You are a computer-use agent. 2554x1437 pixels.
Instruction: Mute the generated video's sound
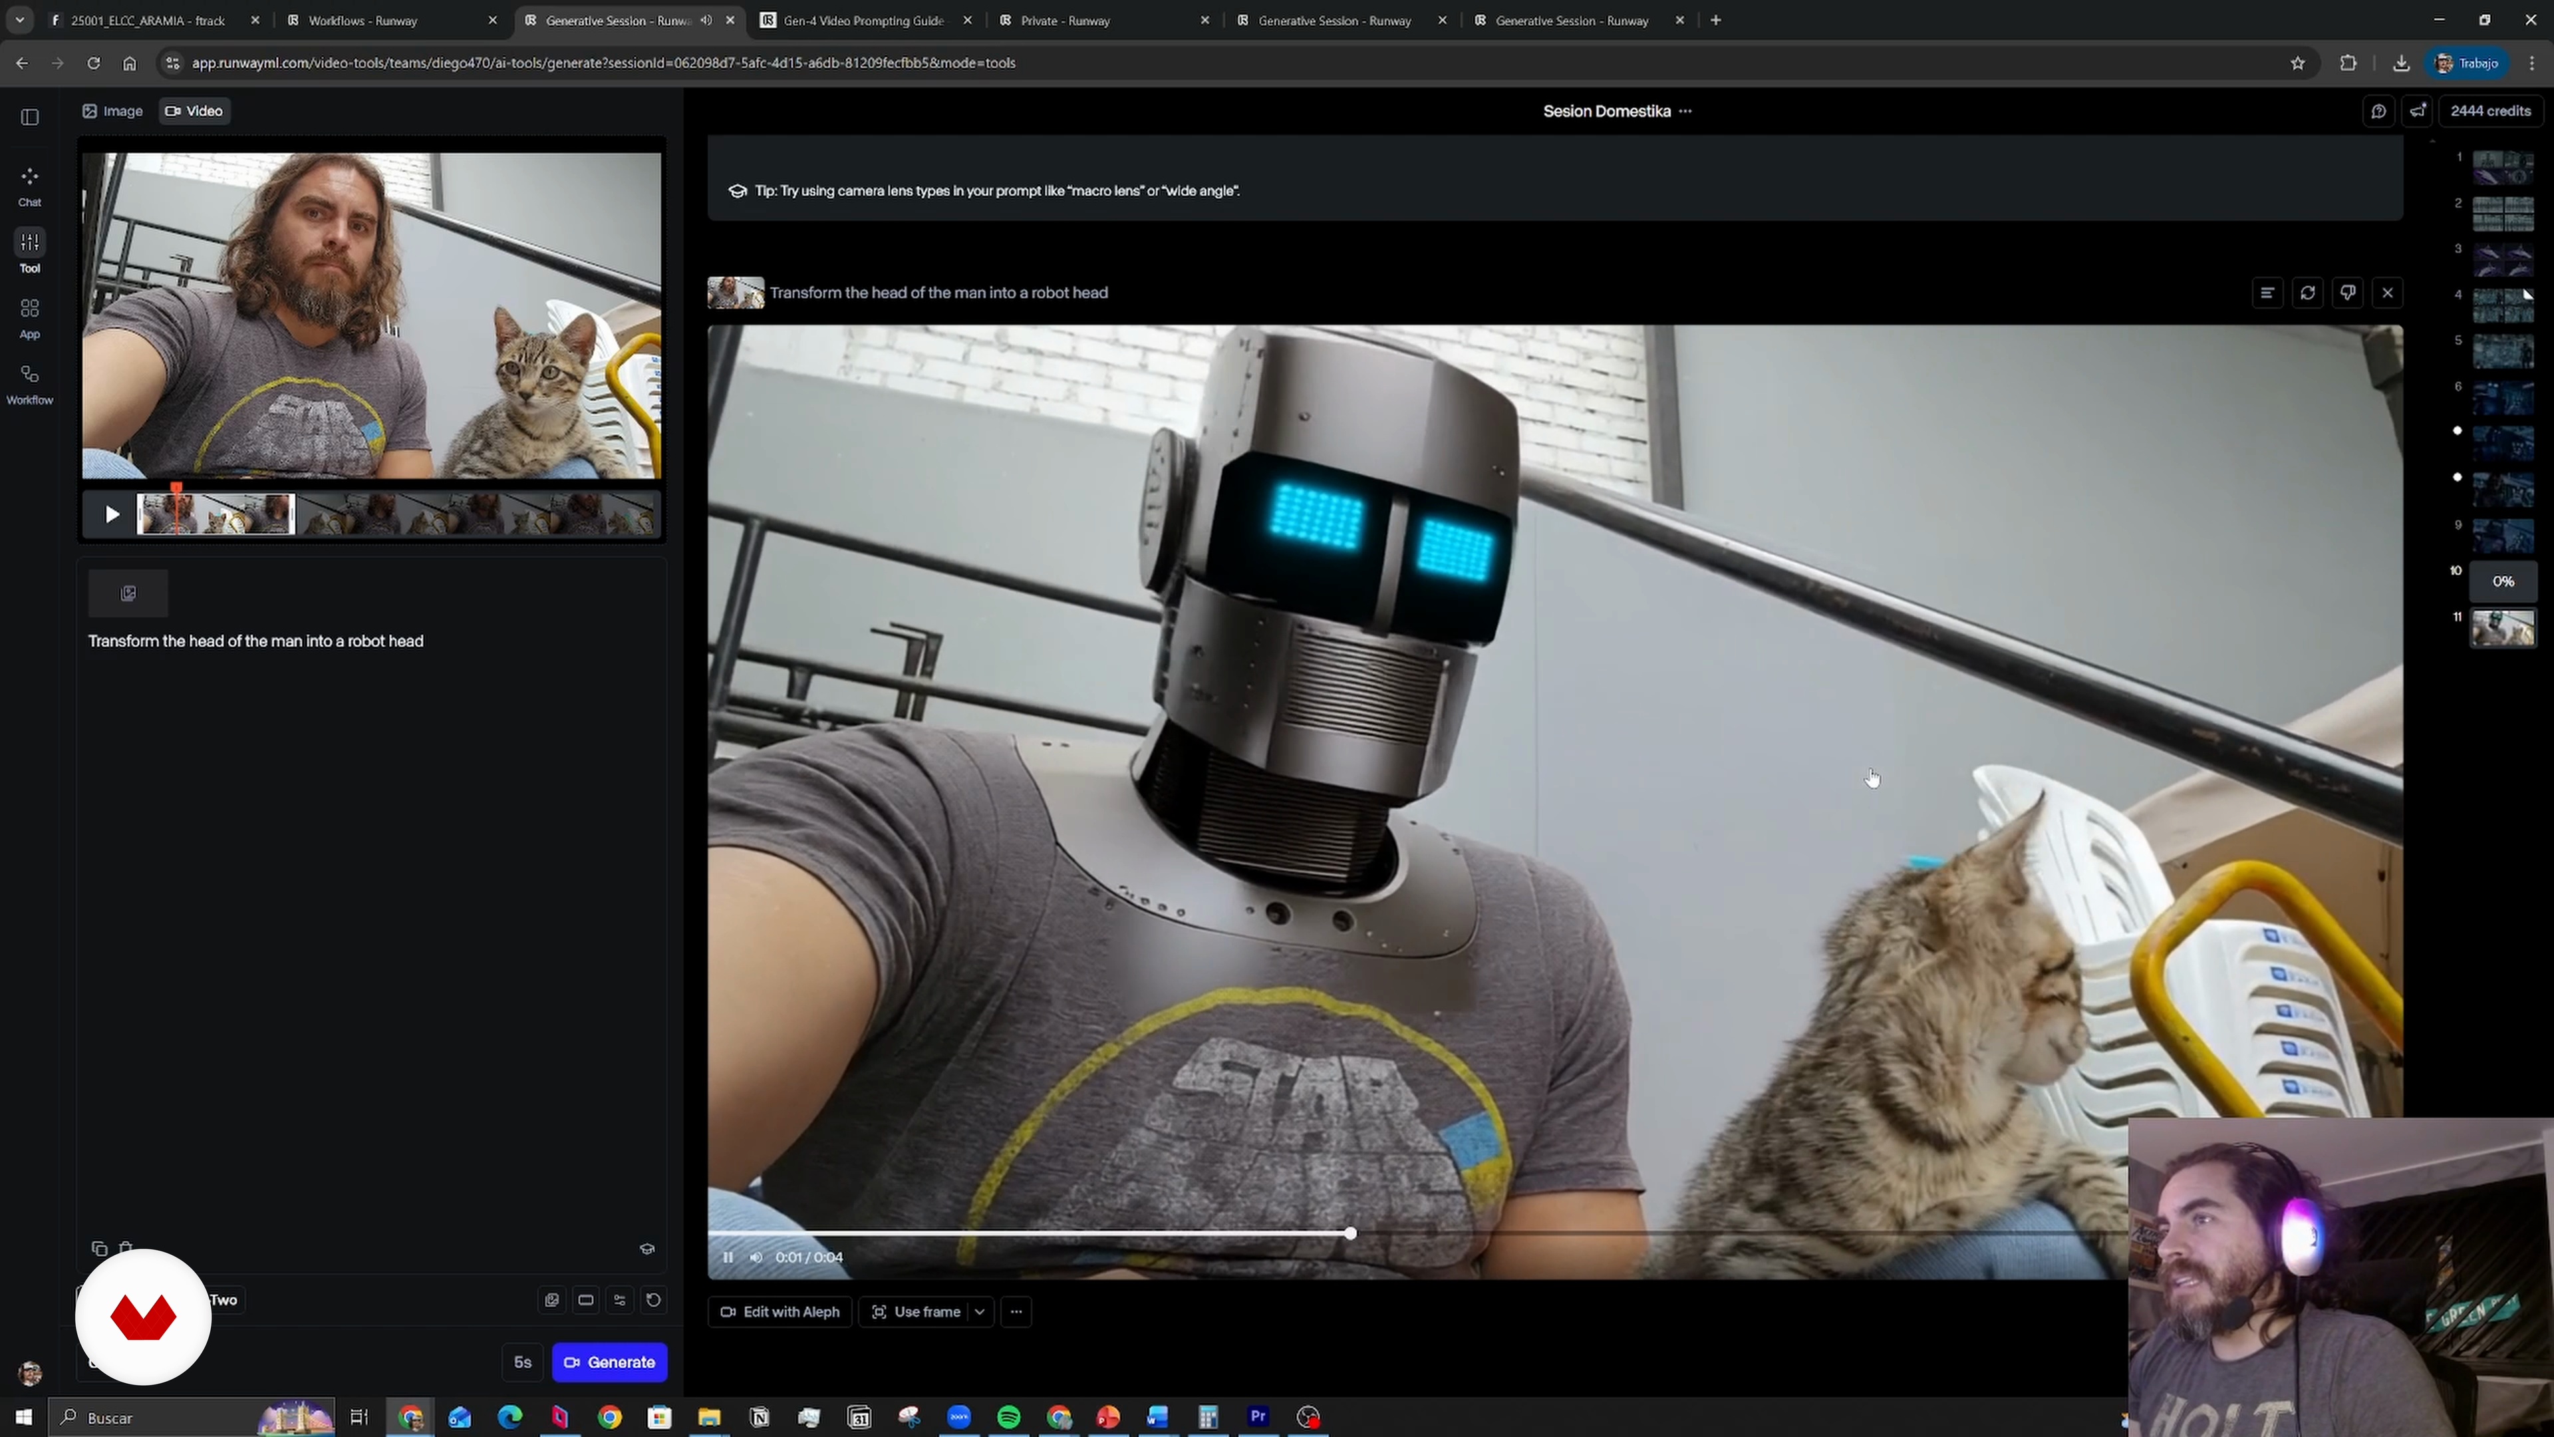tap(756, 1257)
